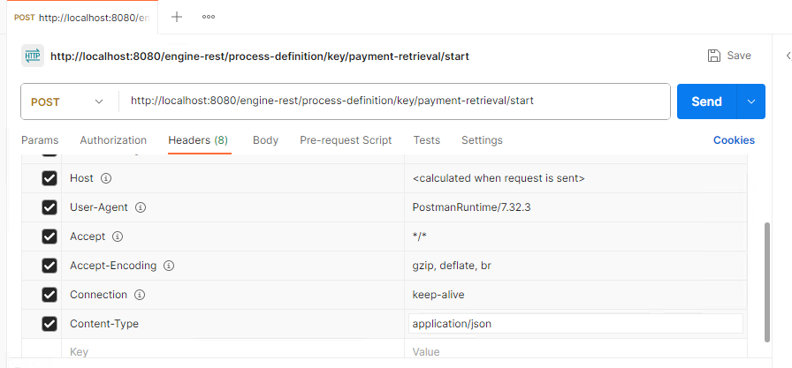Switch to the Body tab
Image resolution: width=792 pixels, height=368 pixels.
[265, 140]
